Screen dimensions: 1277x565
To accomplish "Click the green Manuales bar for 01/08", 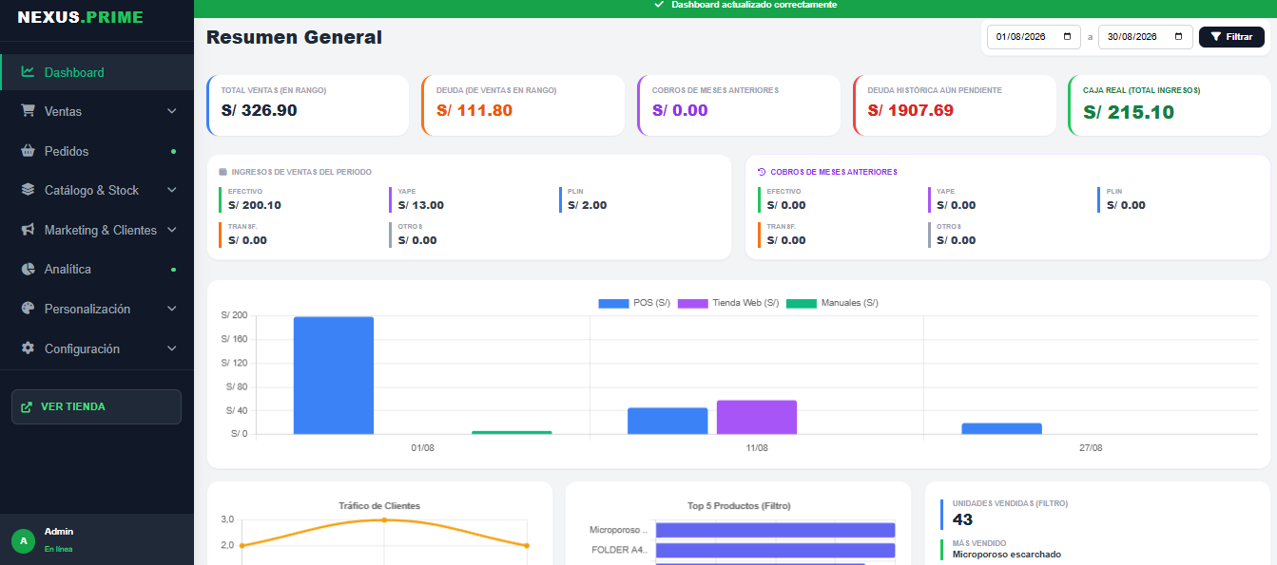I will click(512, 432).
